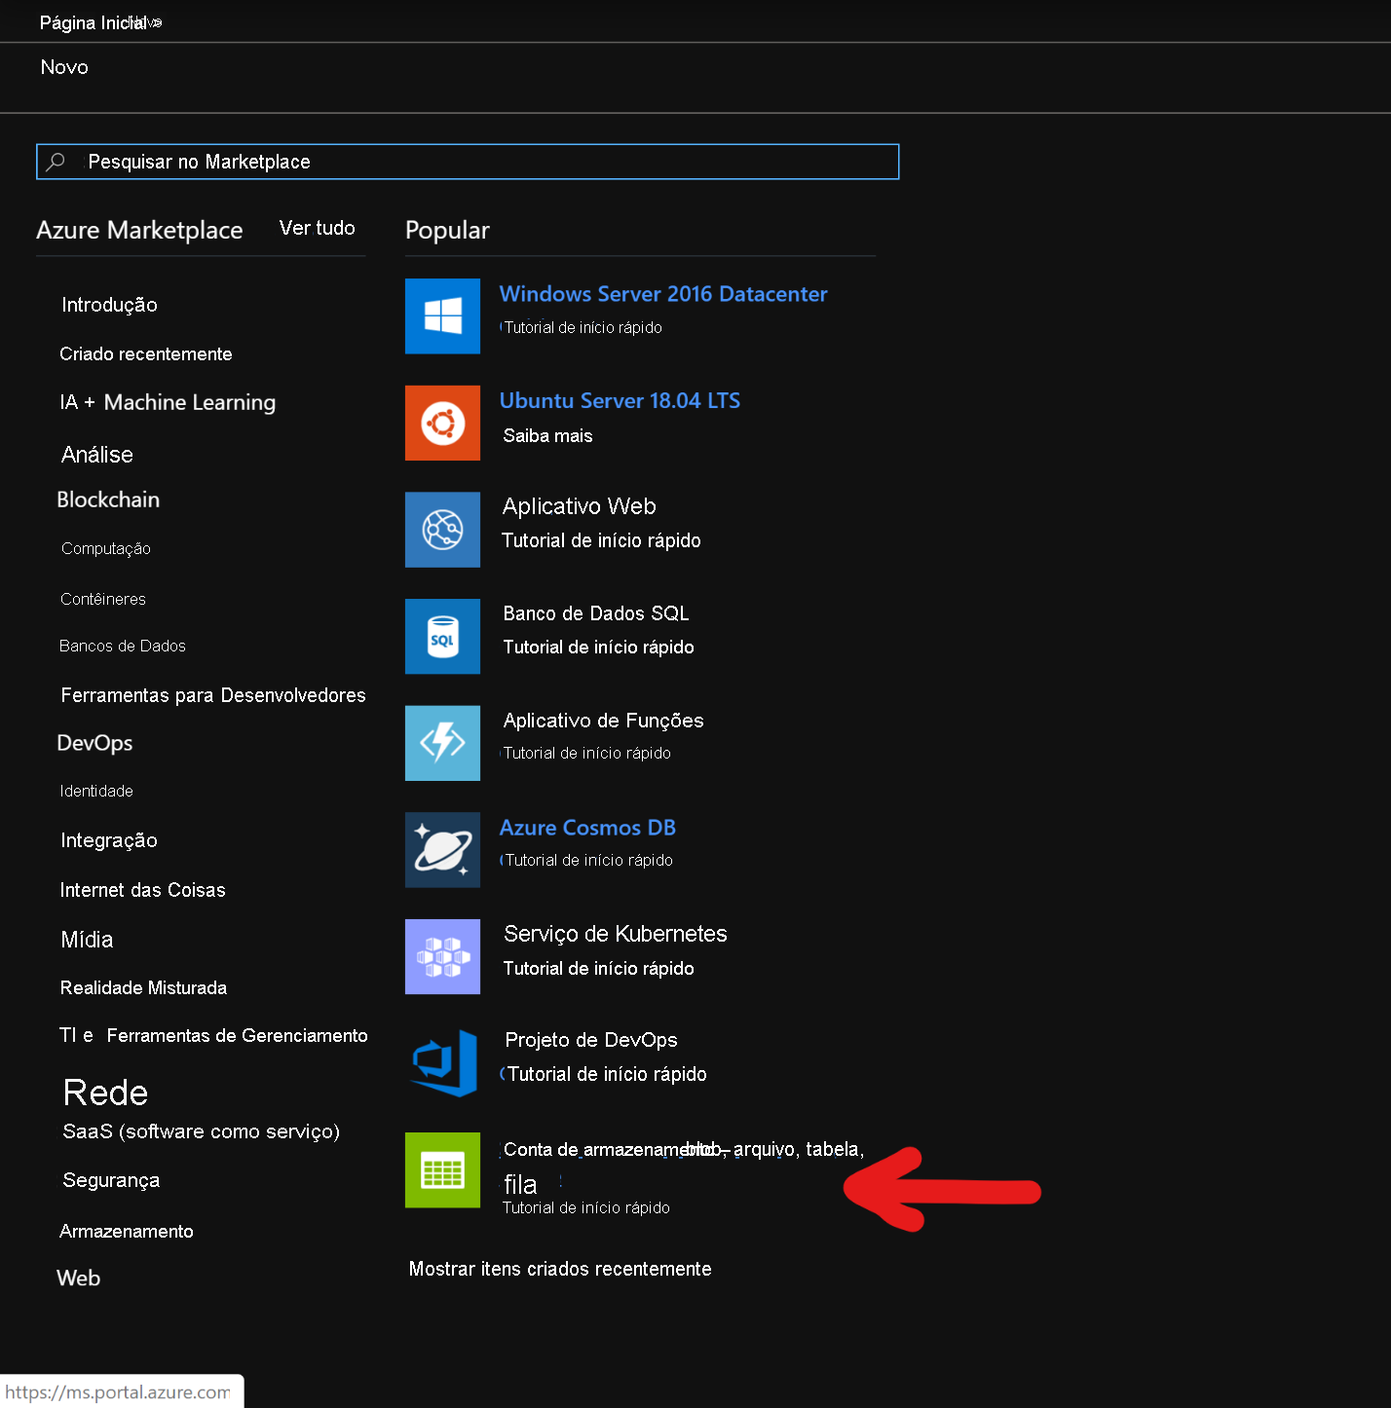The width and height of the screenshot is (1391, 1408).
Task: Select the Integração category
Action: (x=109, y=840)
